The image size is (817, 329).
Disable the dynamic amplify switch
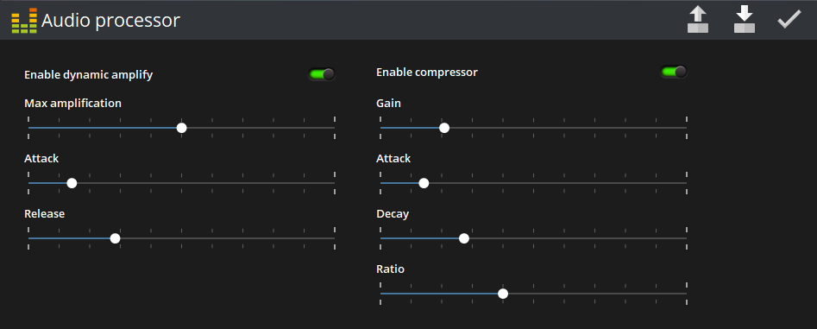click(322, 74)
